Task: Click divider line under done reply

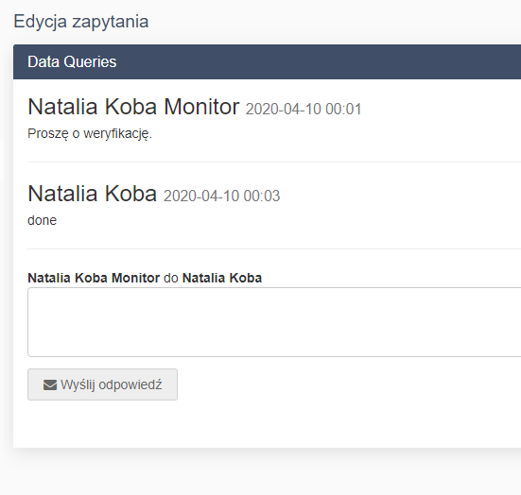Action: tap(274, 248)
